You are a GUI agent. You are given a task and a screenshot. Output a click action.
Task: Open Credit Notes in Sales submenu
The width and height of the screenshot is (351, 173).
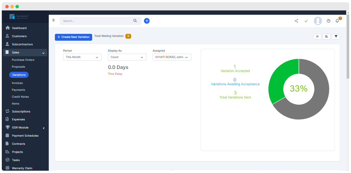[20, 97]
